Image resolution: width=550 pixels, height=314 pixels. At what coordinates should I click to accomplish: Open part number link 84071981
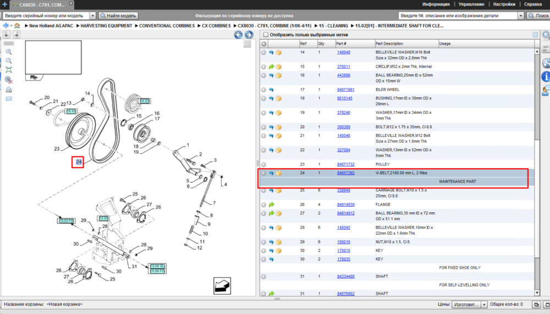click(x=345, y=90)
